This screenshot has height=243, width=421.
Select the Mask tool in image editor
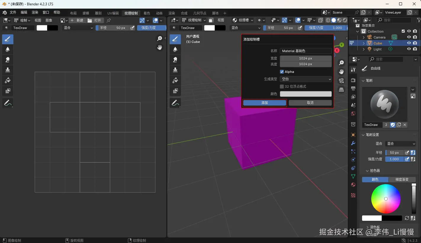coord(8,91)
